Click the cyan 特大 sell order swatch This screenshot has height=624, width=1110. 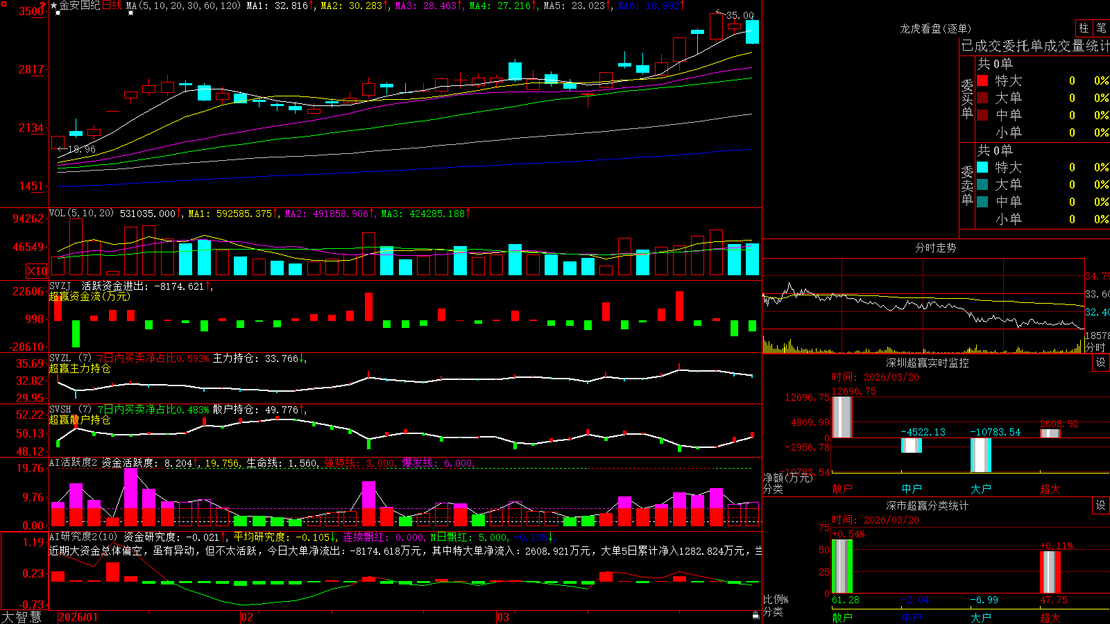point(982,167)
